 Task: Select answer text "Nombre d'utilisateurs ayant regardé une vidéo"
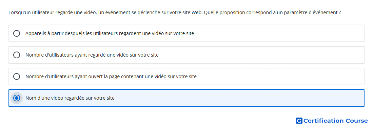(92, 55)
